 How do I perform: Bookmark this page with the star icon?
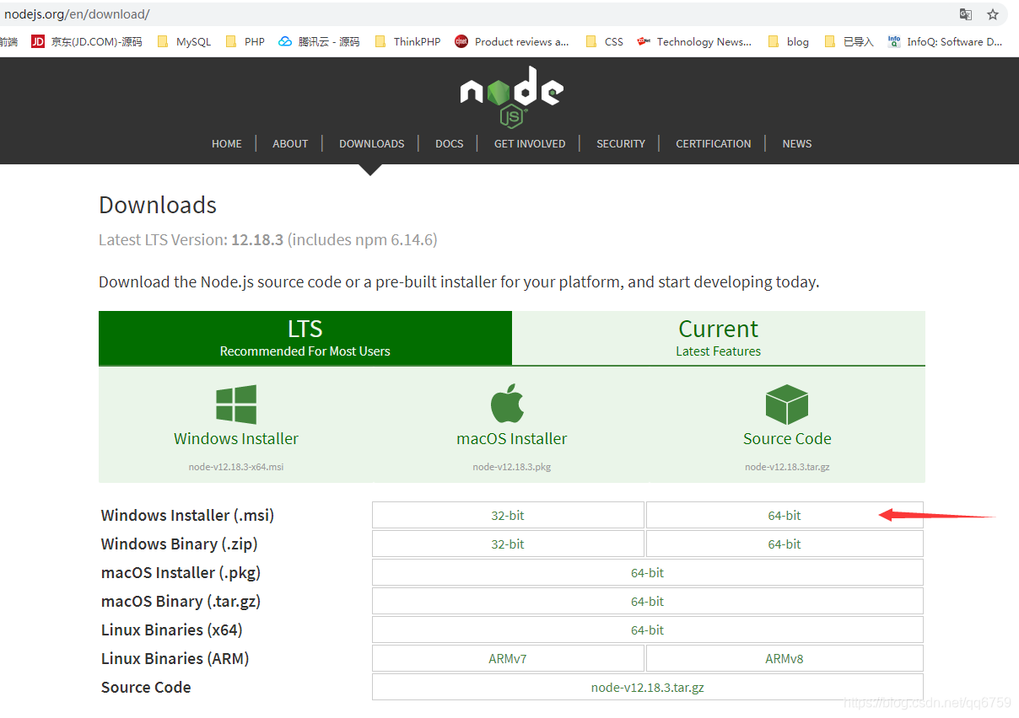click(x=993, y=14)
